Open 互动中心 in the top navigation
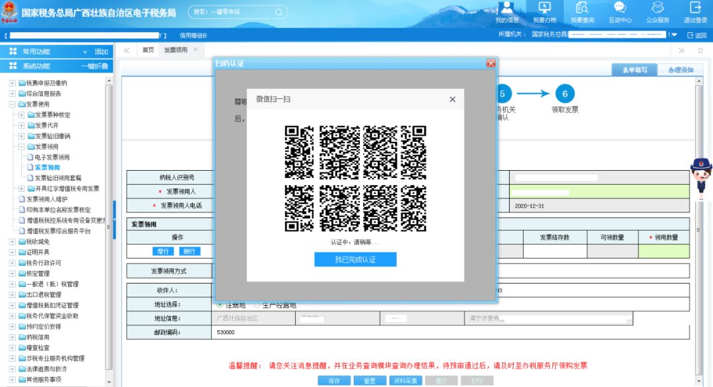713x387 pixels. point(620,13)
